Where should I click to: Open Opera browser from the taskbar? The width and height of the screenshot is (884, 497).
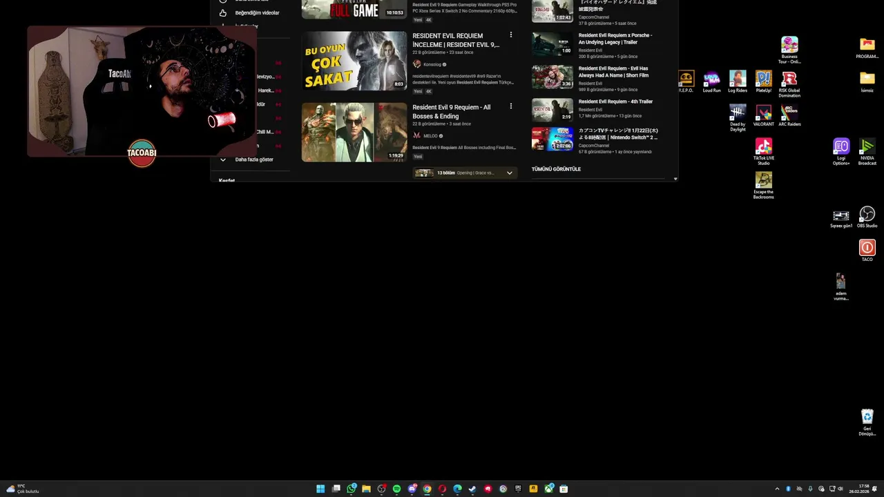tap(442, 489)
